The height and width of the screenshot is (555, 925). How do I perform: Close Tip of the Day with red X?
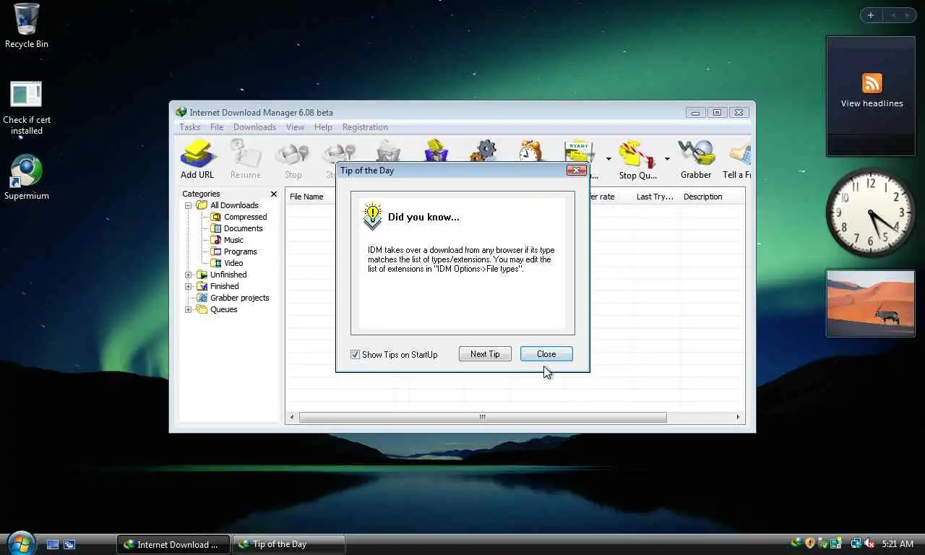pos(576,171)
